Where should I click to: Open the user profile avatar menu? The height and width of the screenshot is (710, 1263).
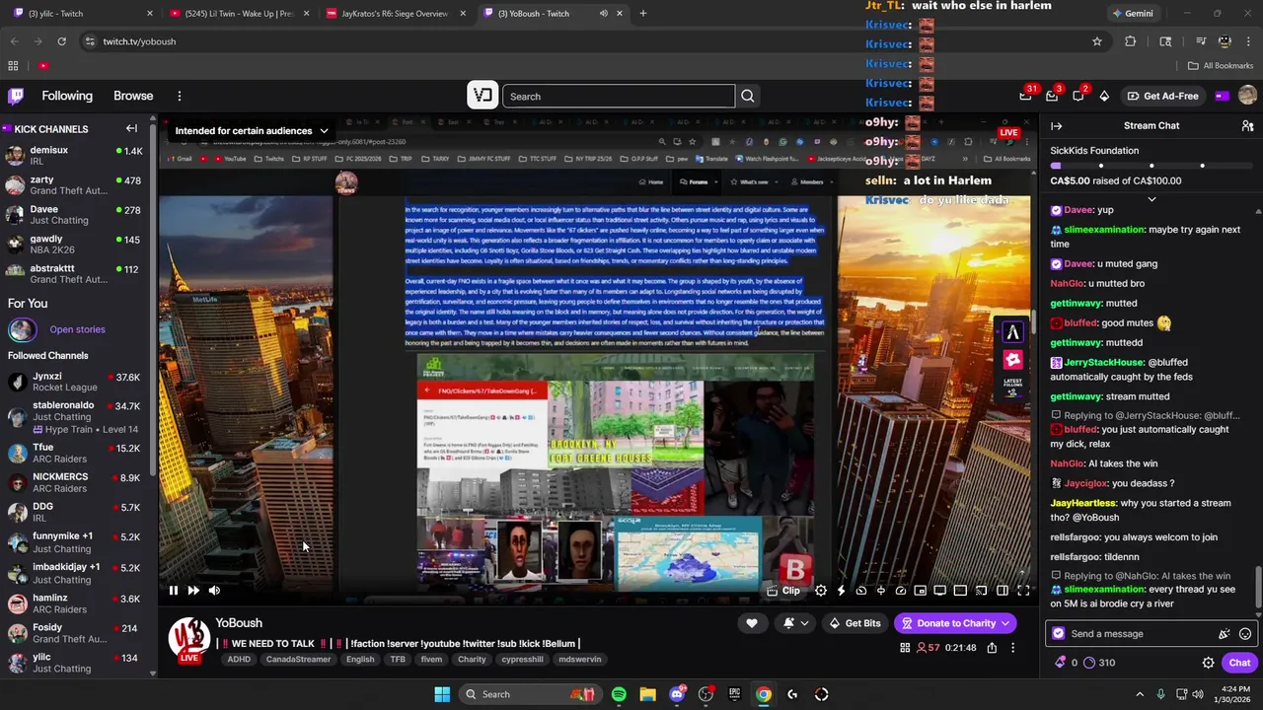[x=1247, y=96]
